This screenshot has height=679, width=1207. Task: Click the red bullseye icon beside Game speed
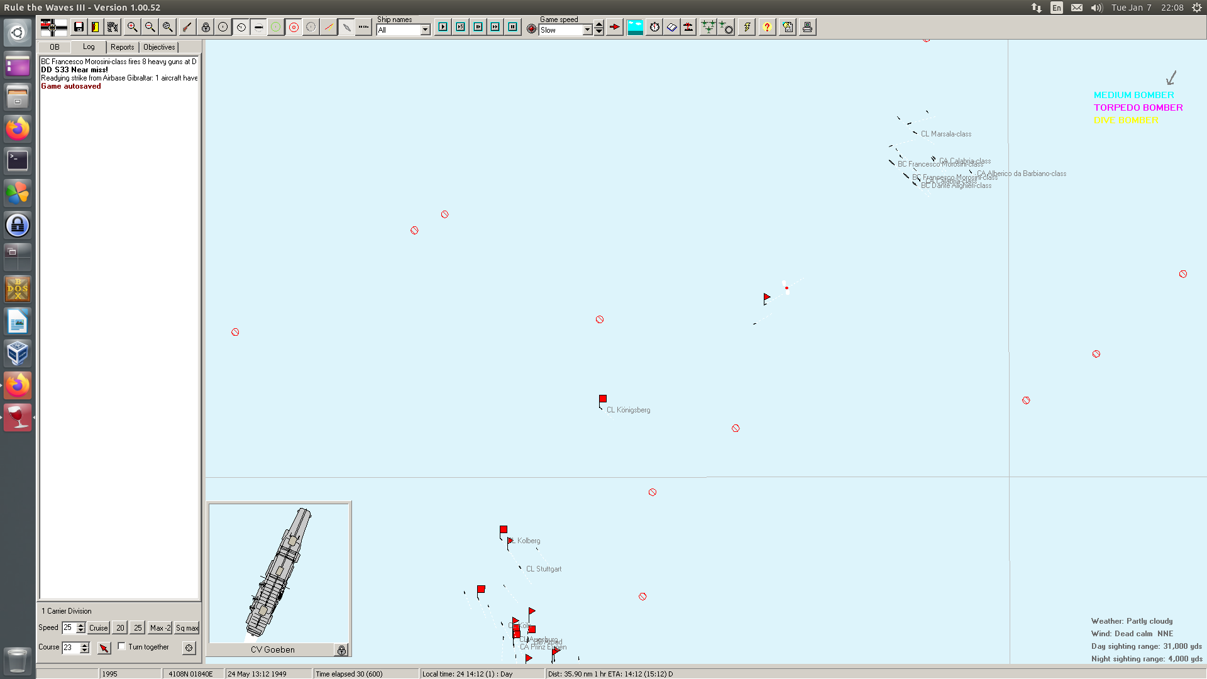(x=532, y=29)
